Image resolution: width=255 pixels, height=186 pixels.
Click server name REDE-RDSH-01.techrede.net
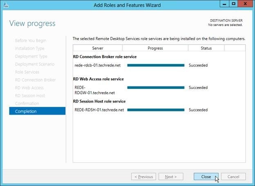(x=99, y=110)
